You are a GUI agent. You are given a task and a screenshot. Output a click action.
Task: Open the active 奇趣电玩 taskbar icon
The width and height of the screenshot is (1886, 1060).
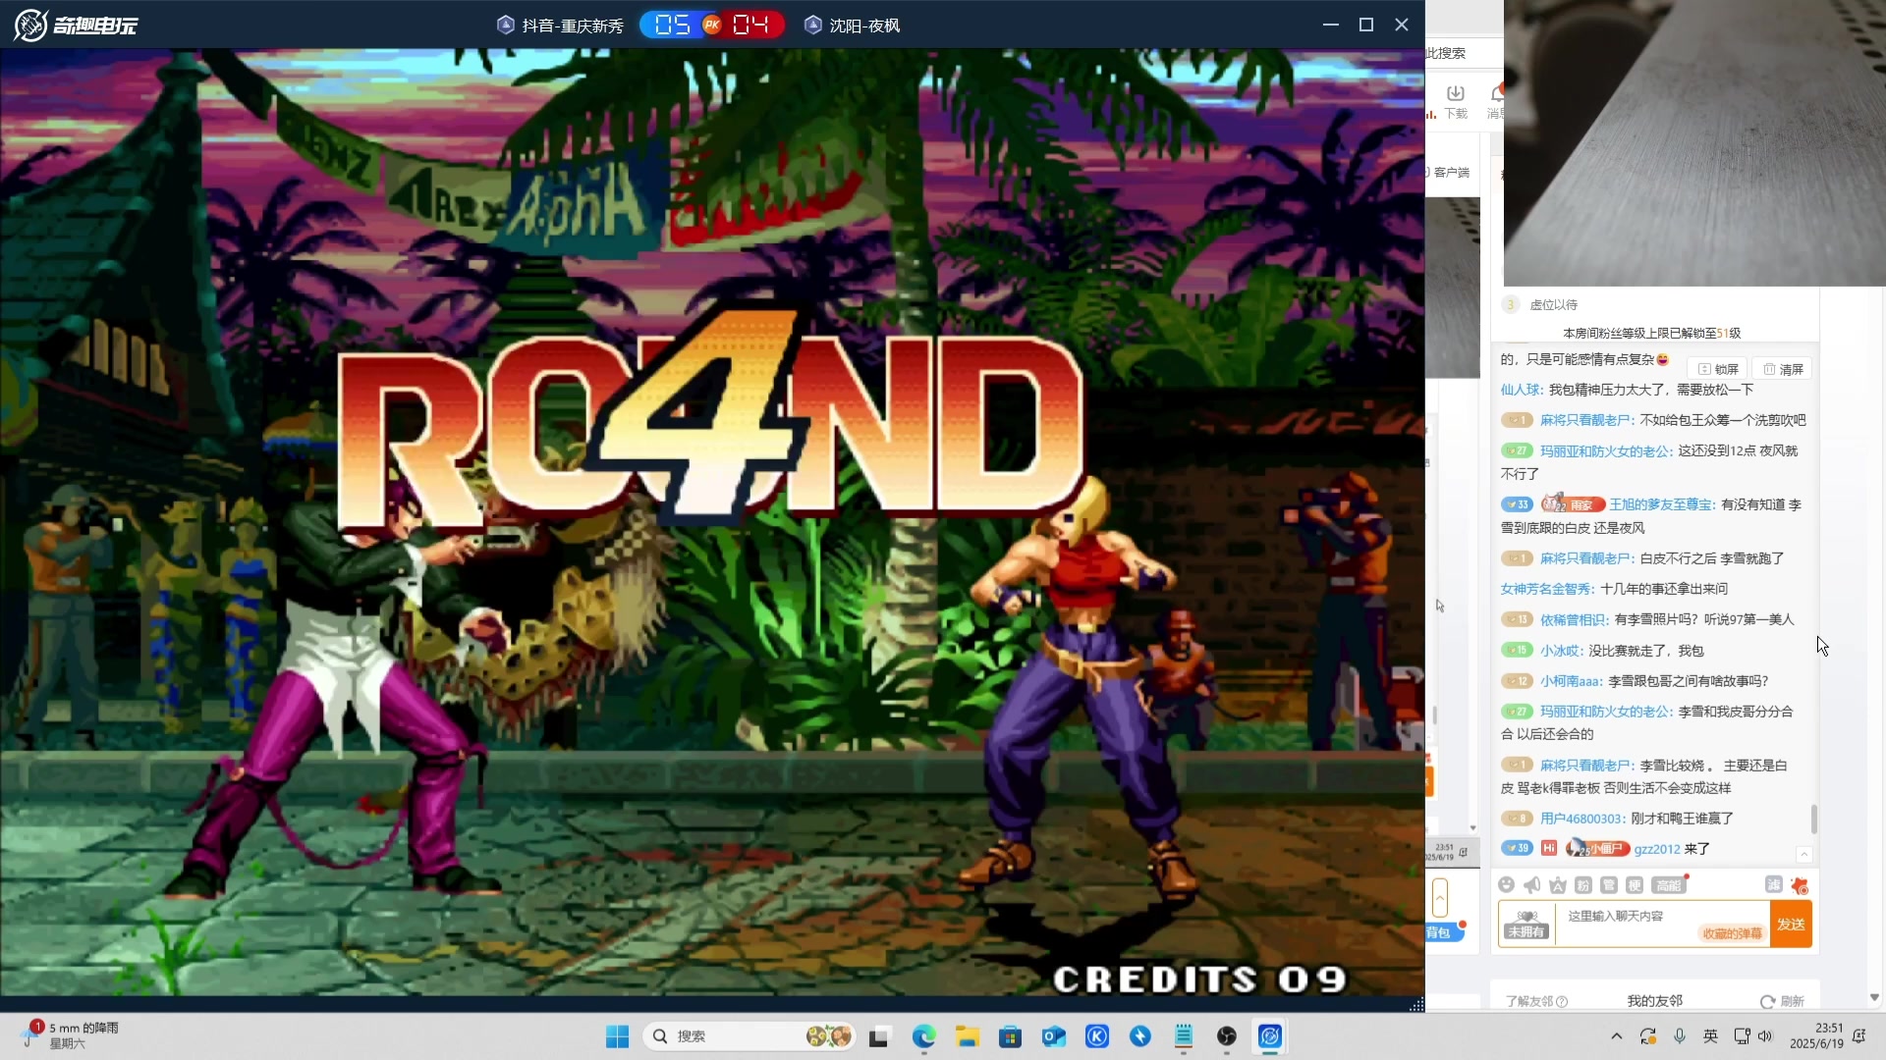point(1270,1036)
